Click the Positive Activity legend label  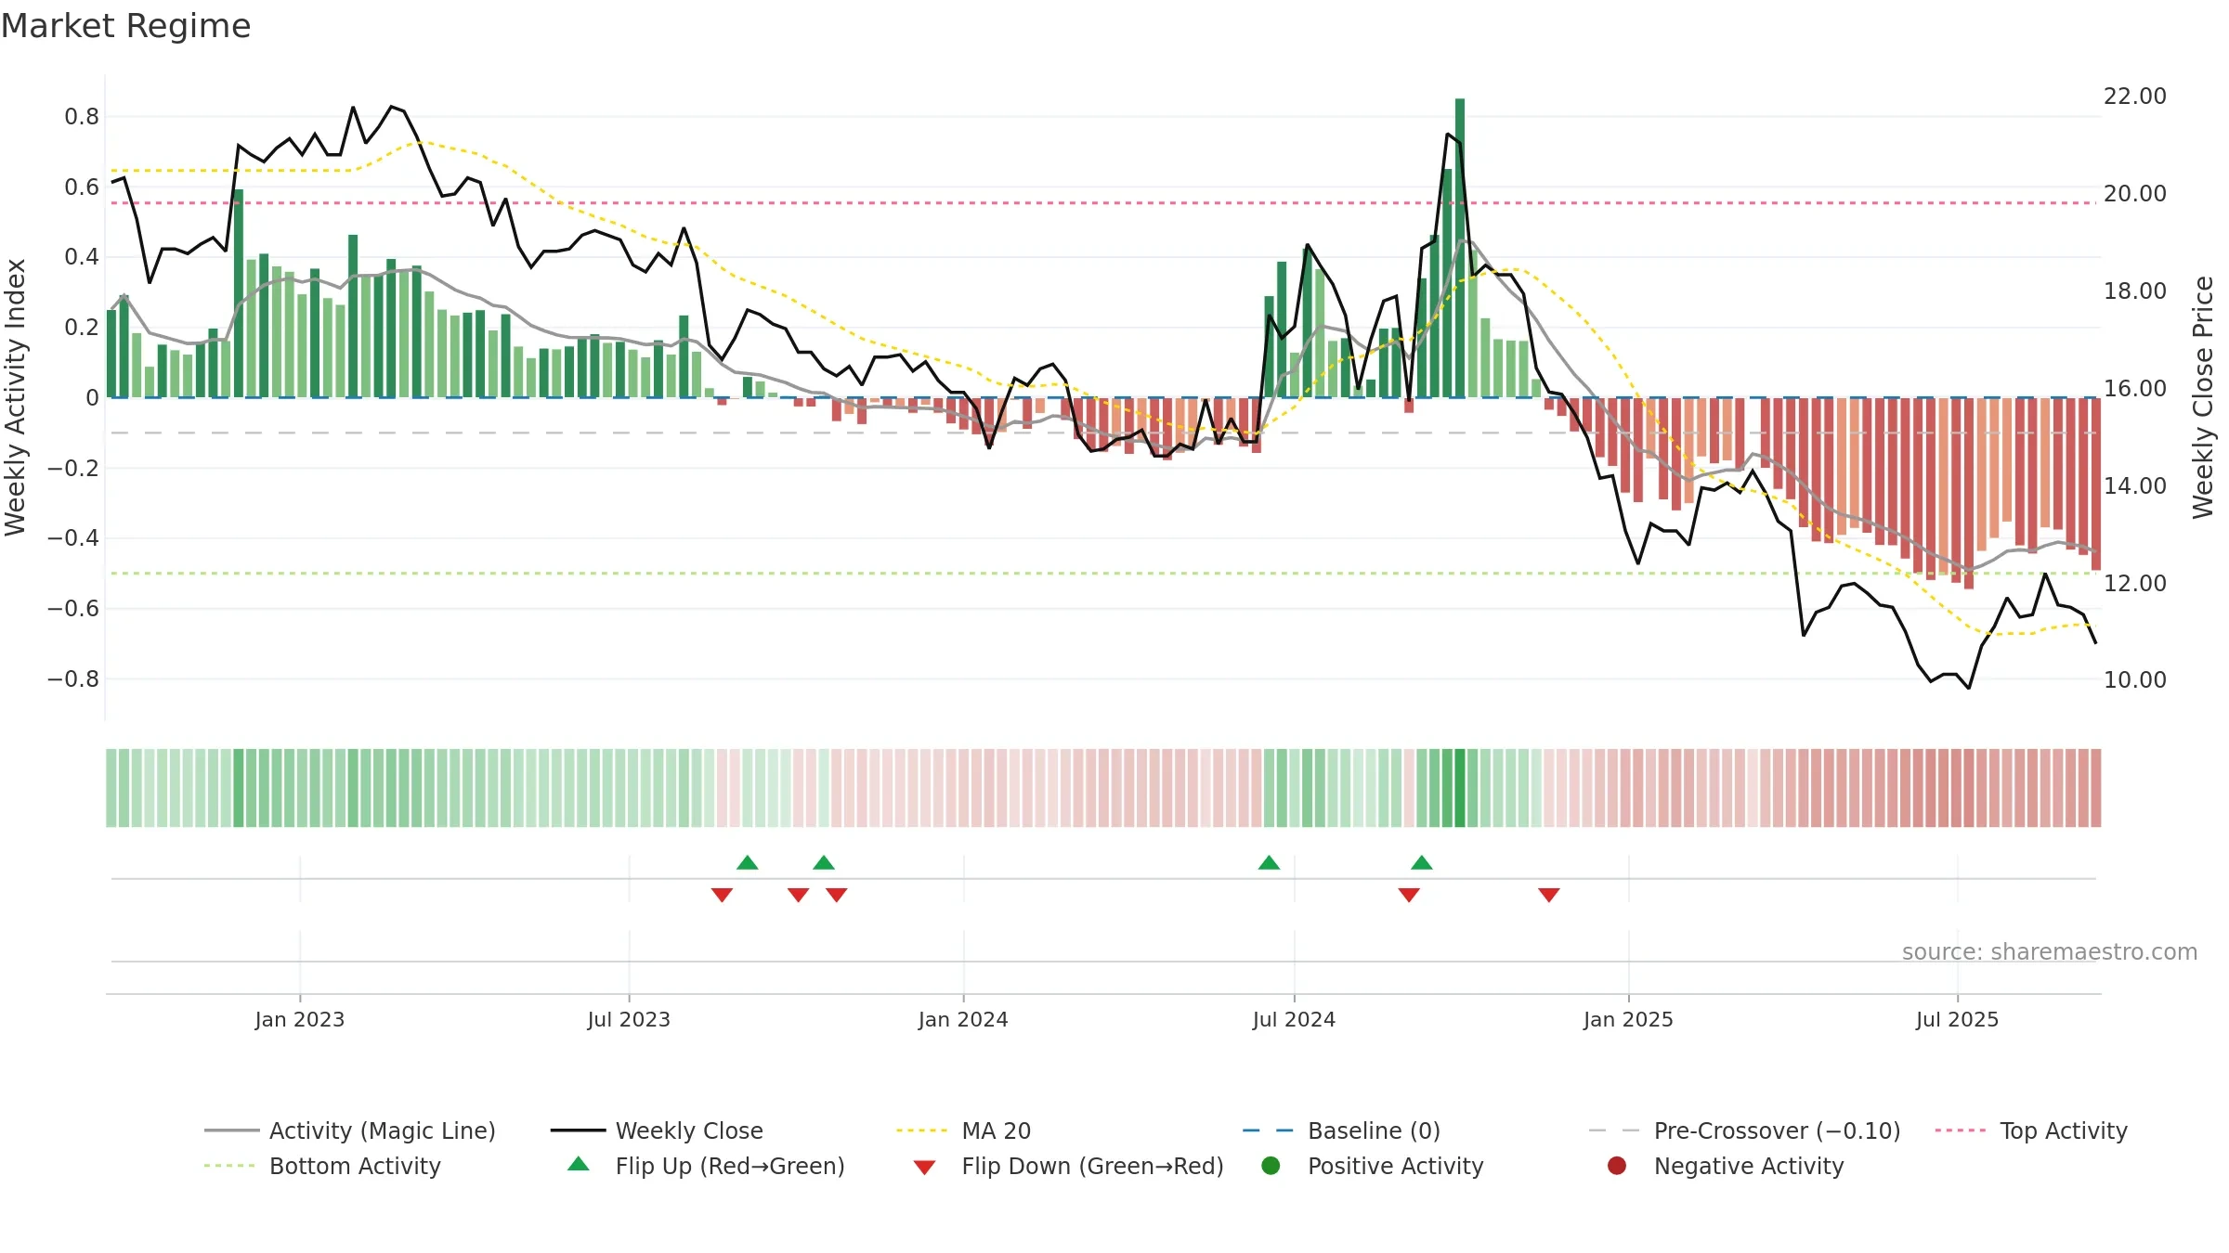click(1396, 1166)
